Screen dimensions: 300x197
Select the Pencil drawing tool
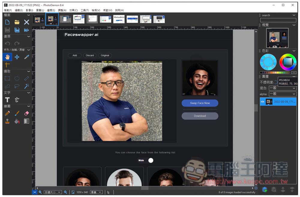pyautogui.click(x=7, y=113)
